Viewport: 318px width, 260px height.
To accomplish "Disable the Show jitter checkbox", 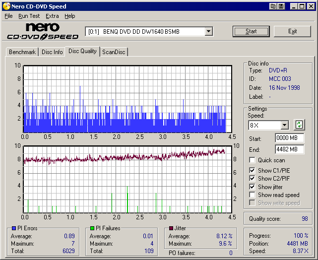I will pos(253,187).
